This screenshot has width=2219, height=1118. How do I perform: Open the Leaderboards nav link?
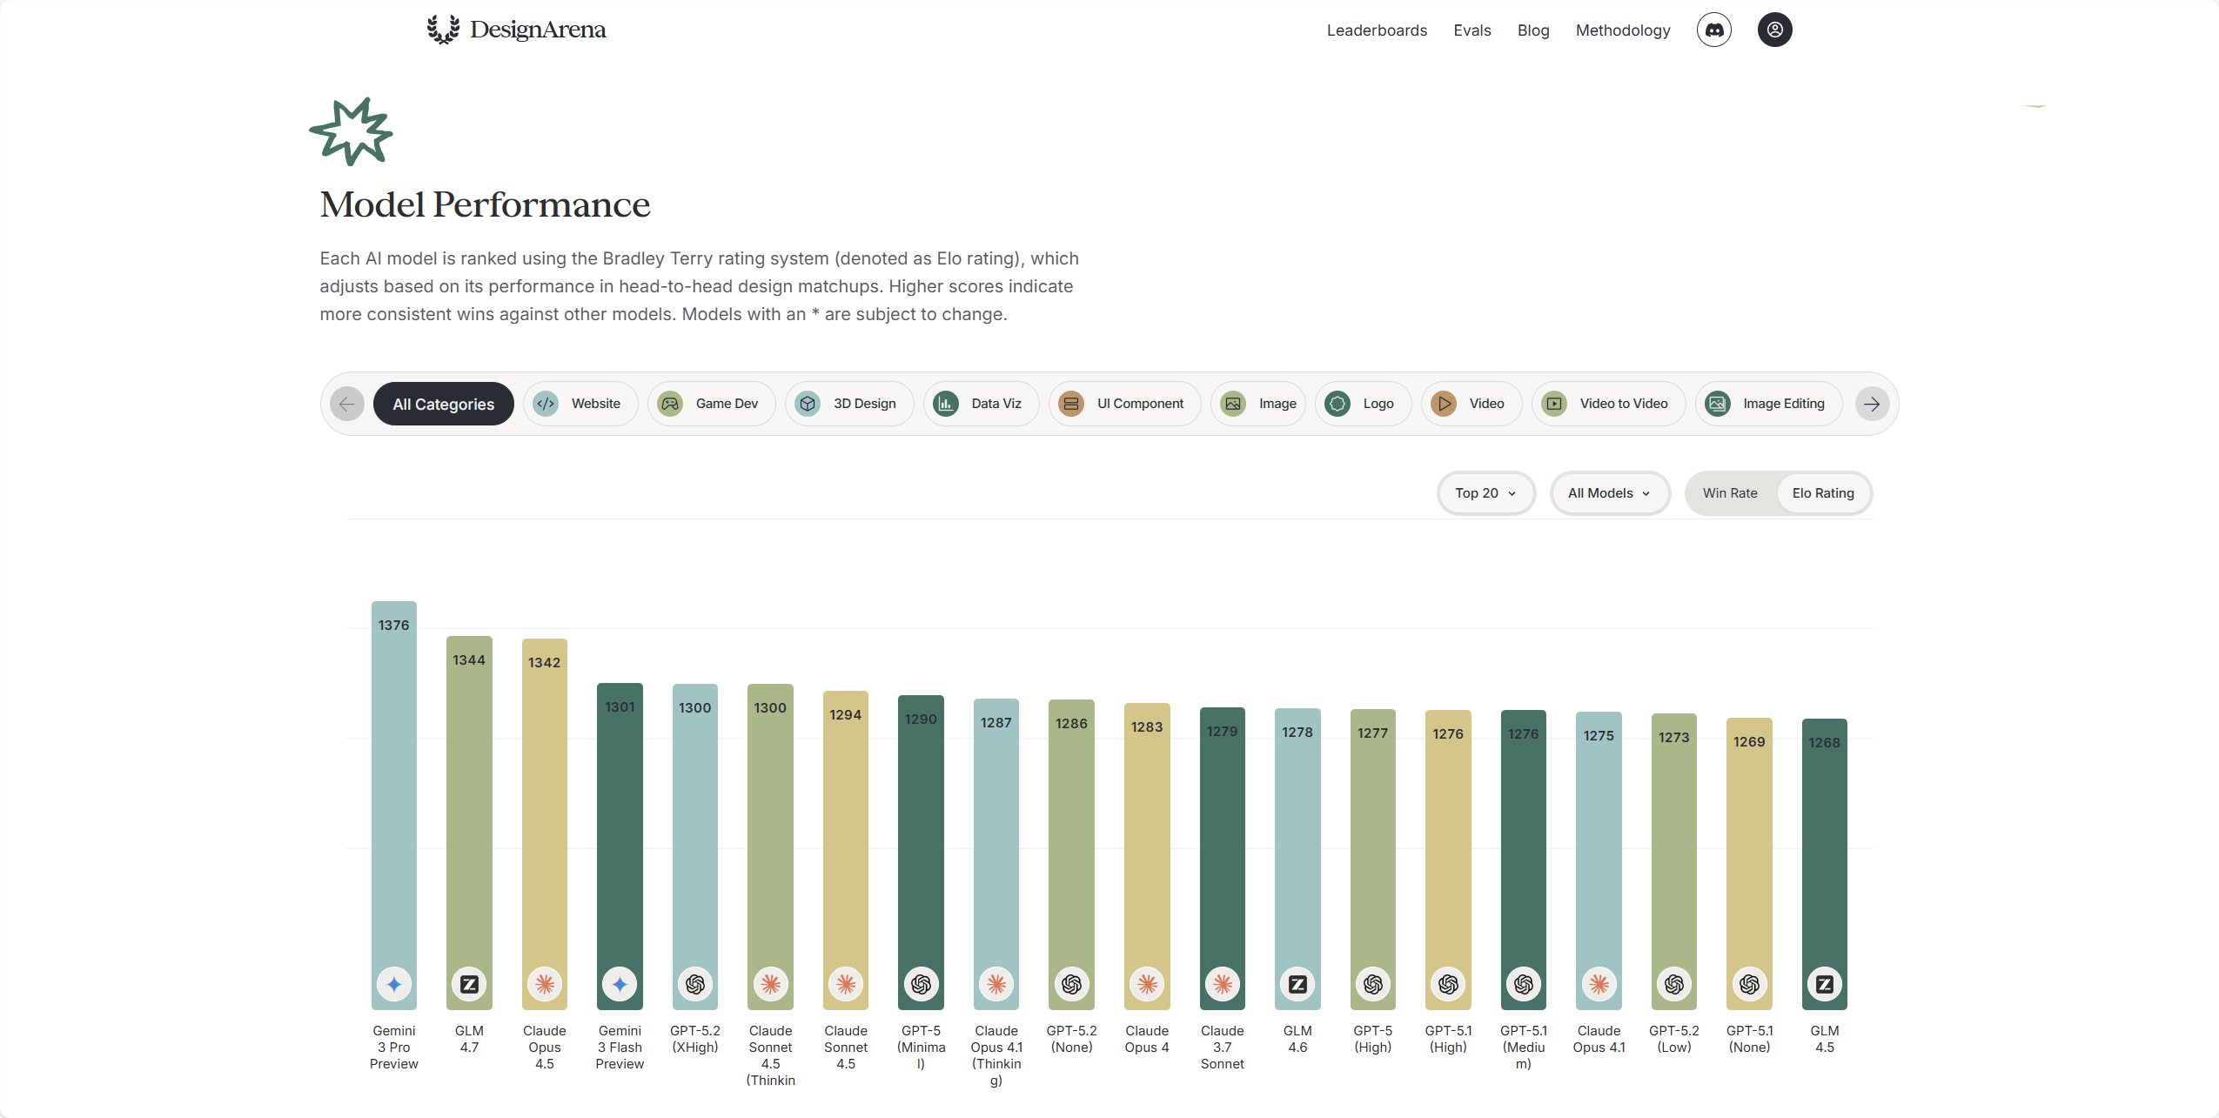click(x=1377, y=30)
